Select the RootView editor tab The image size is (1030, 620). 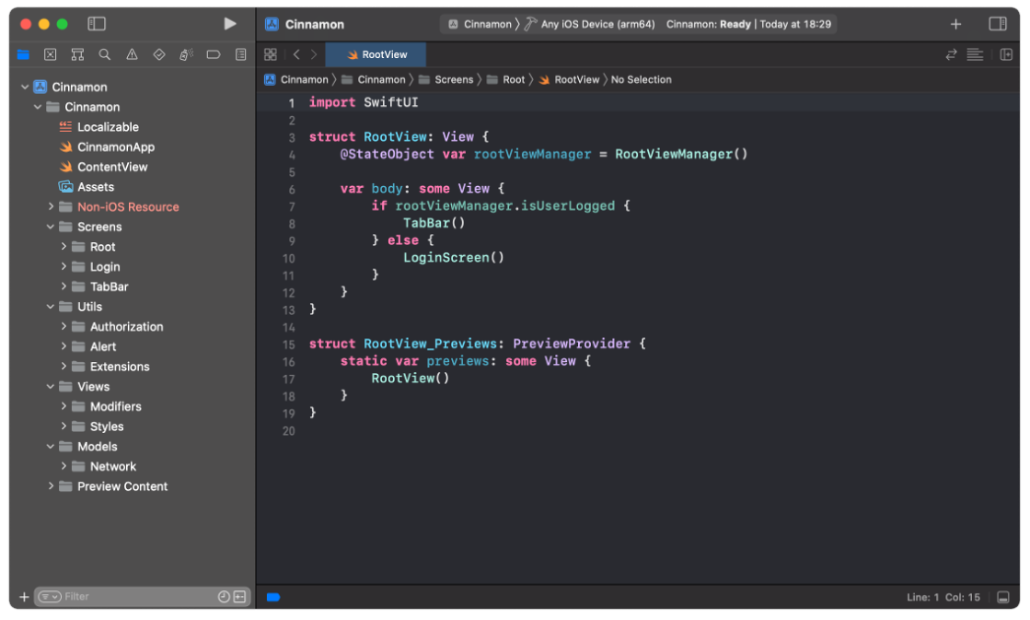(x=377, y=55)
